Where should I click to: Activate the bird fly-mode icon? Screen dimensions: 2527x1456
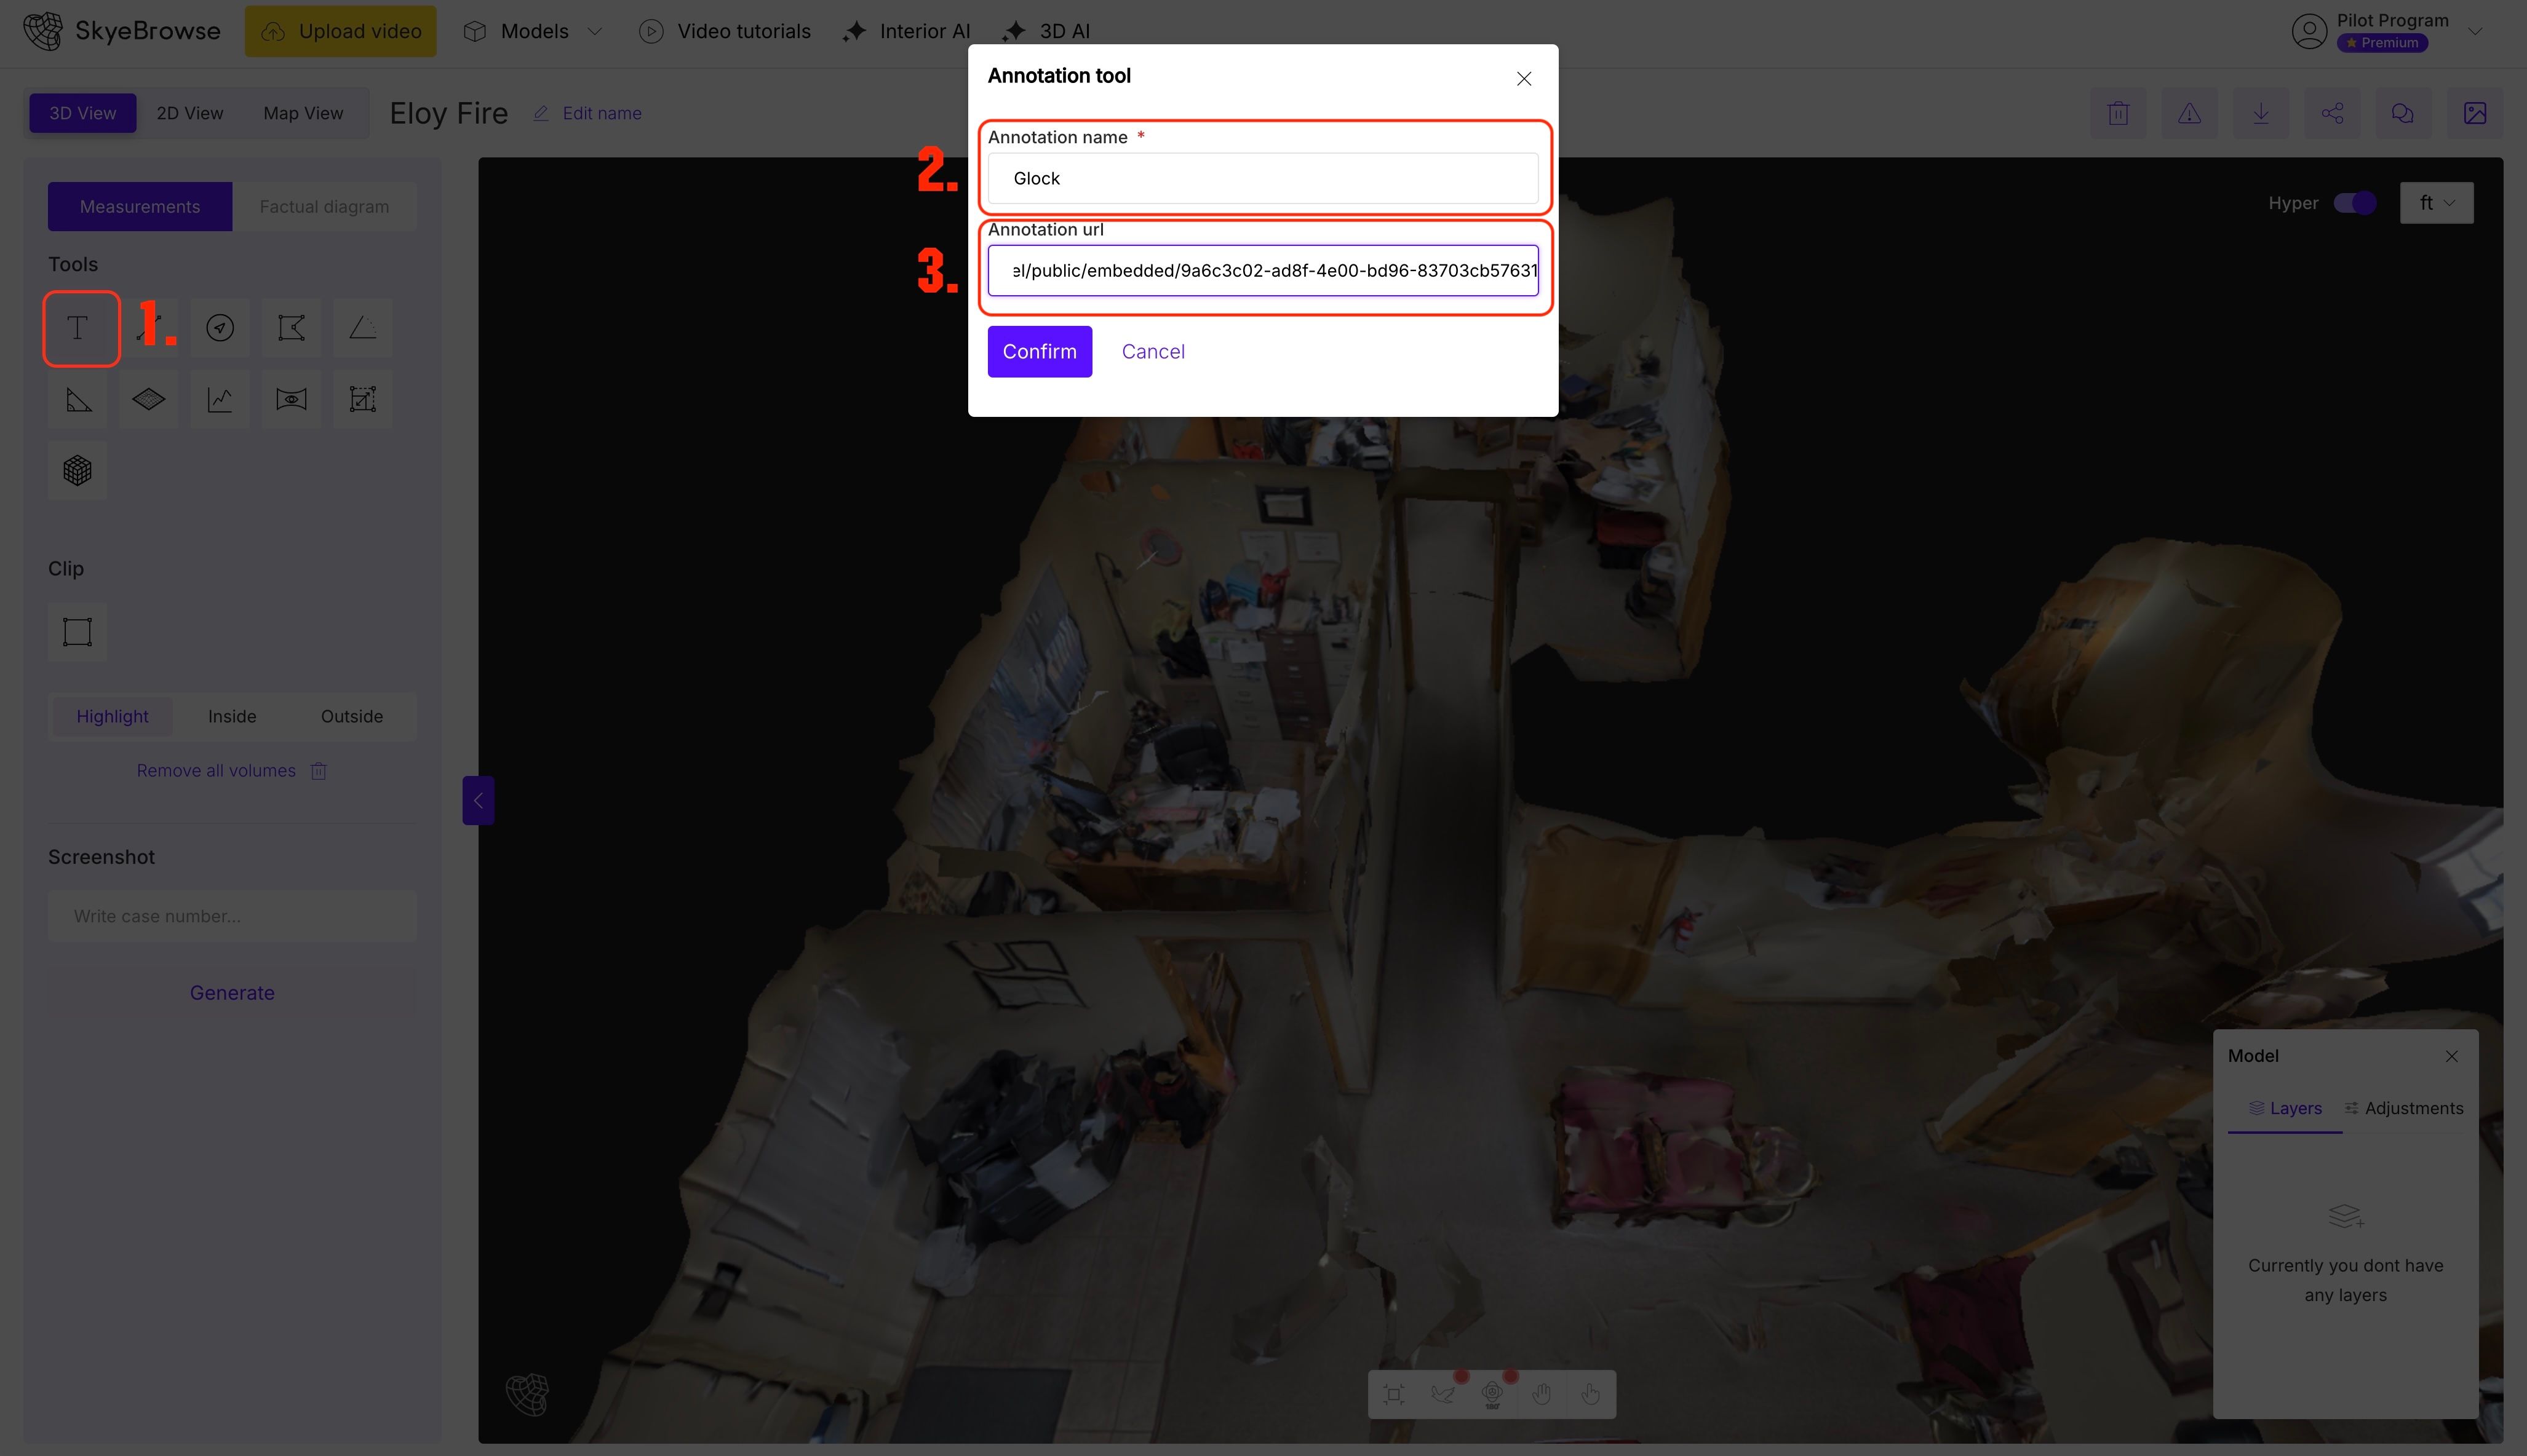(1443, 1394)
